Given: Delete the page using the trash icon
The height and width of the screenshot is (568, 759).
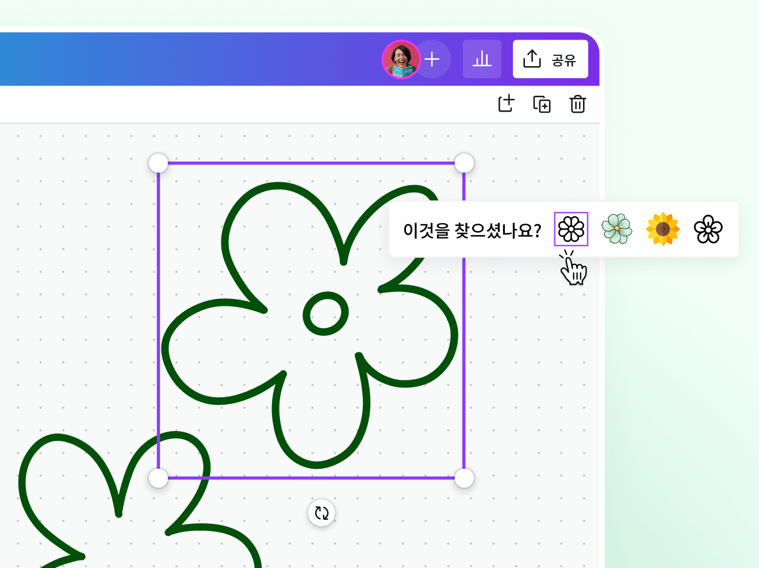Looking at the screenshot, I should 577,105.
